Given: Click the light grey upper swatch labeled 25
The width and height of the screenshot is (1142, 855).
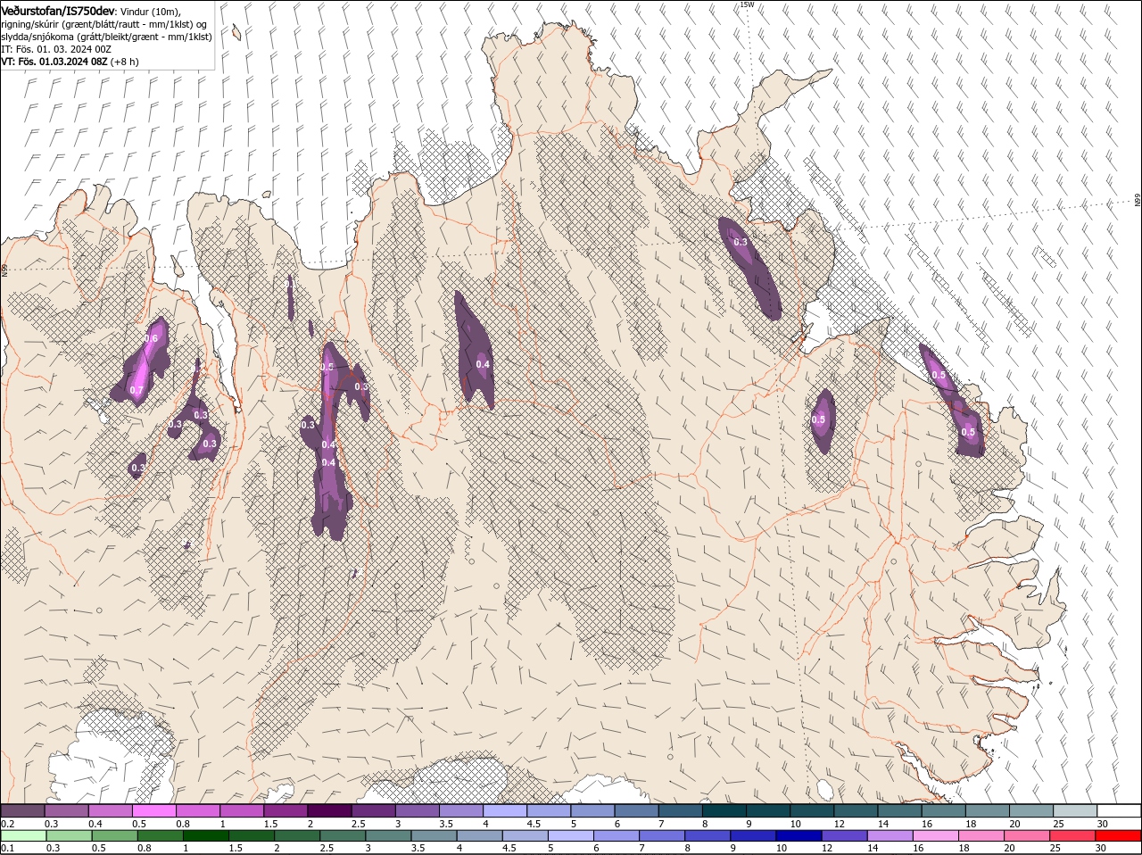Looking at the screenshot, I should point(1076,810).
